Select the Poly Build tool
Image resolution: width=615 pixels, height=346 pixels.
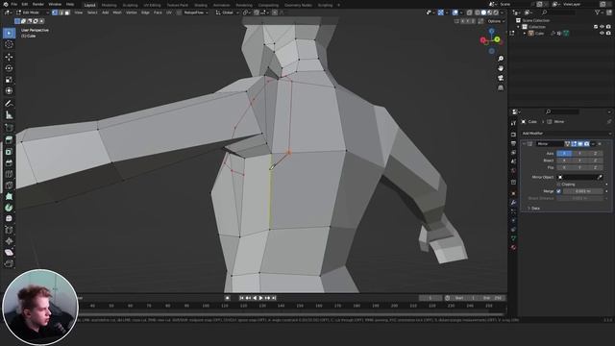pyautogui.click(x=9, y=196)
